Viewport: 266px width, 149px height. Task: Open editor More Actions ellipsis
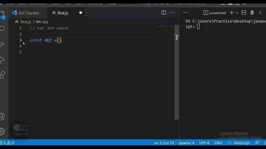point(172,12)
